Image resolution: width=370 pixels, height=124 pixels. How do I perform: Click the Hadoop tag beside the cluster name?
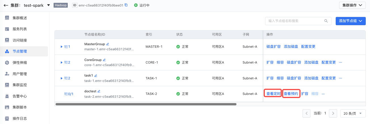tap(61, 5)
